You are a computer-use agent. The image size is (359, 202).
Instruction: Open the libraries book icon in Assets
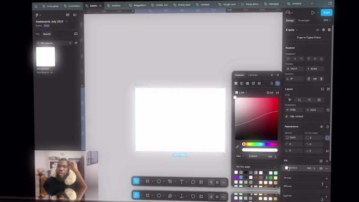point(76,34)
